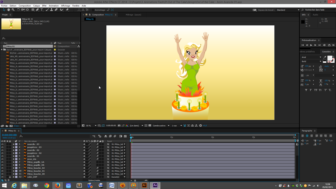Image resolution: width=336 pixels, height=189 pixels.
Task: Open Adobe Illustrator from the taskbar
Action: [144, 185]
